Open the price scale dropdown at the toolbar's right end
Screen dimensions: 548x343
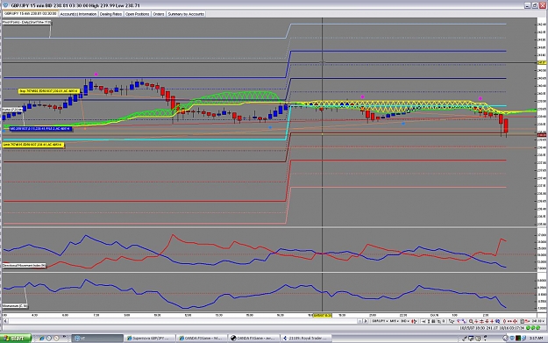click(x=538, y=321)
